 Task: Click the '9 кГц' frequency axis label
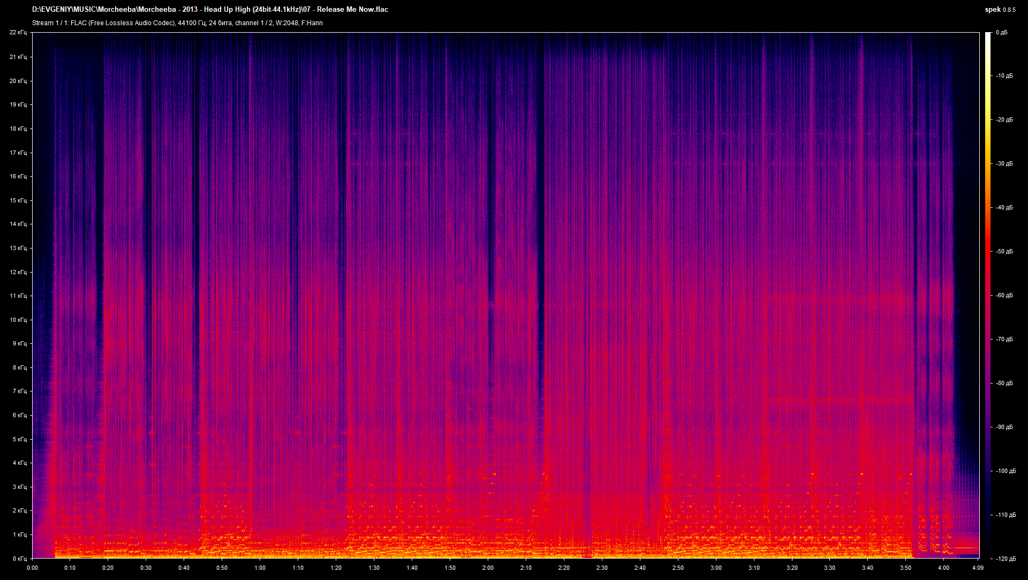[20, 343]
